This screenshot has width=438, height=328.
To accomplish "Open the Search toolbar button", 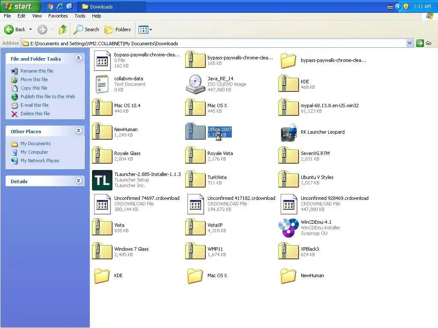I will pyautogui.click(x=86, y=29).
